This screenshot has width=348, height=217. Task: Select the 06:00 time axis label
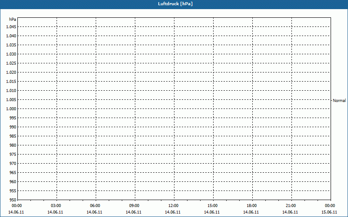pyautogui.click(x=95, y=206)
